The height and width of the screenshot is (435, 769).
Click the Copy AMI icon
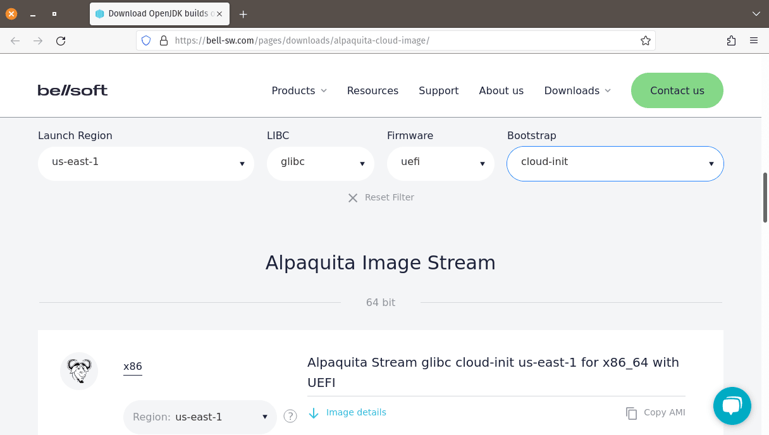click(x=632, y=413)
